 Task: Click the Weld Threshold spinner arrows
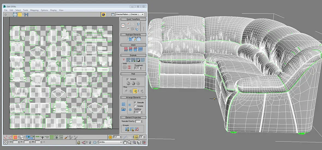[x=141, y=68]
